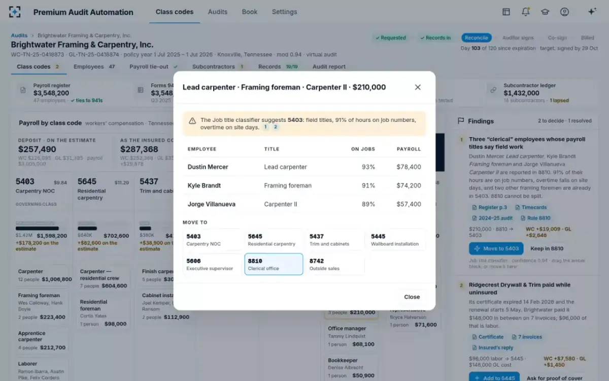Choose move-to option 8810 Clerical office

(x=274, y=264)
